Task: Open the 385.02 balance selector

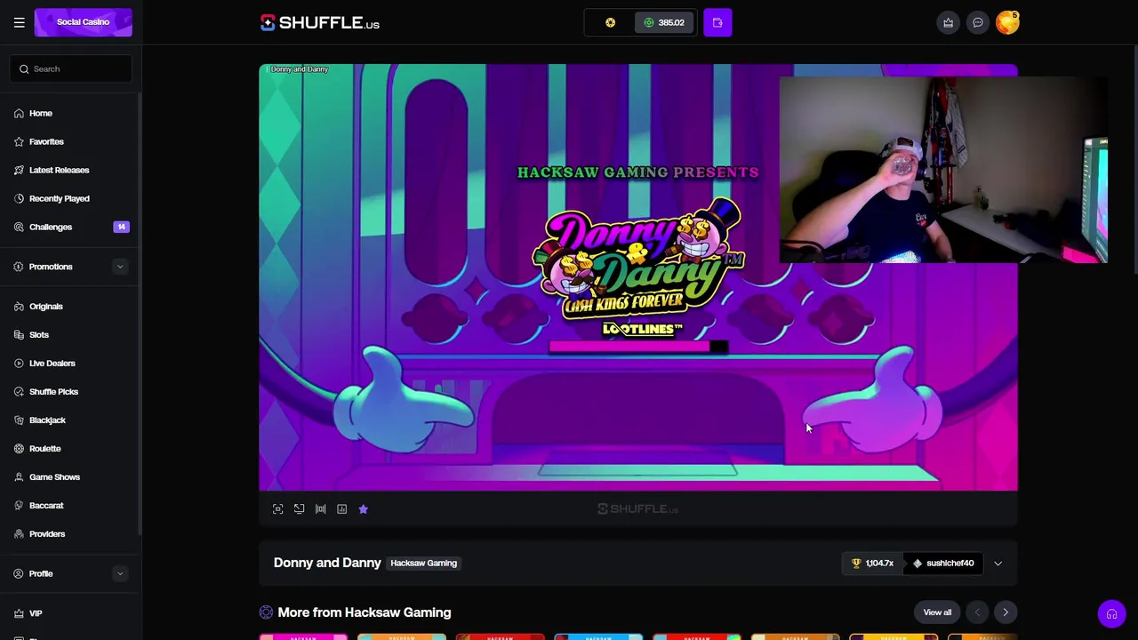Action: click(664, 22)
